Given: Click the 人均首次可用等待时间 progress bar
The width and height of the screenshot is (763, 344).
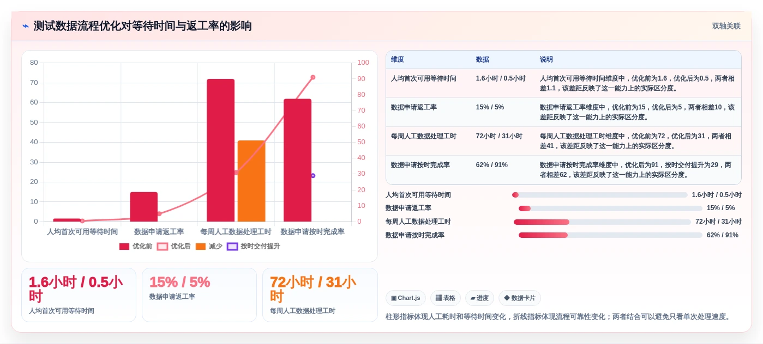Looking at the screenshot, I should click(x=600, y=195).
